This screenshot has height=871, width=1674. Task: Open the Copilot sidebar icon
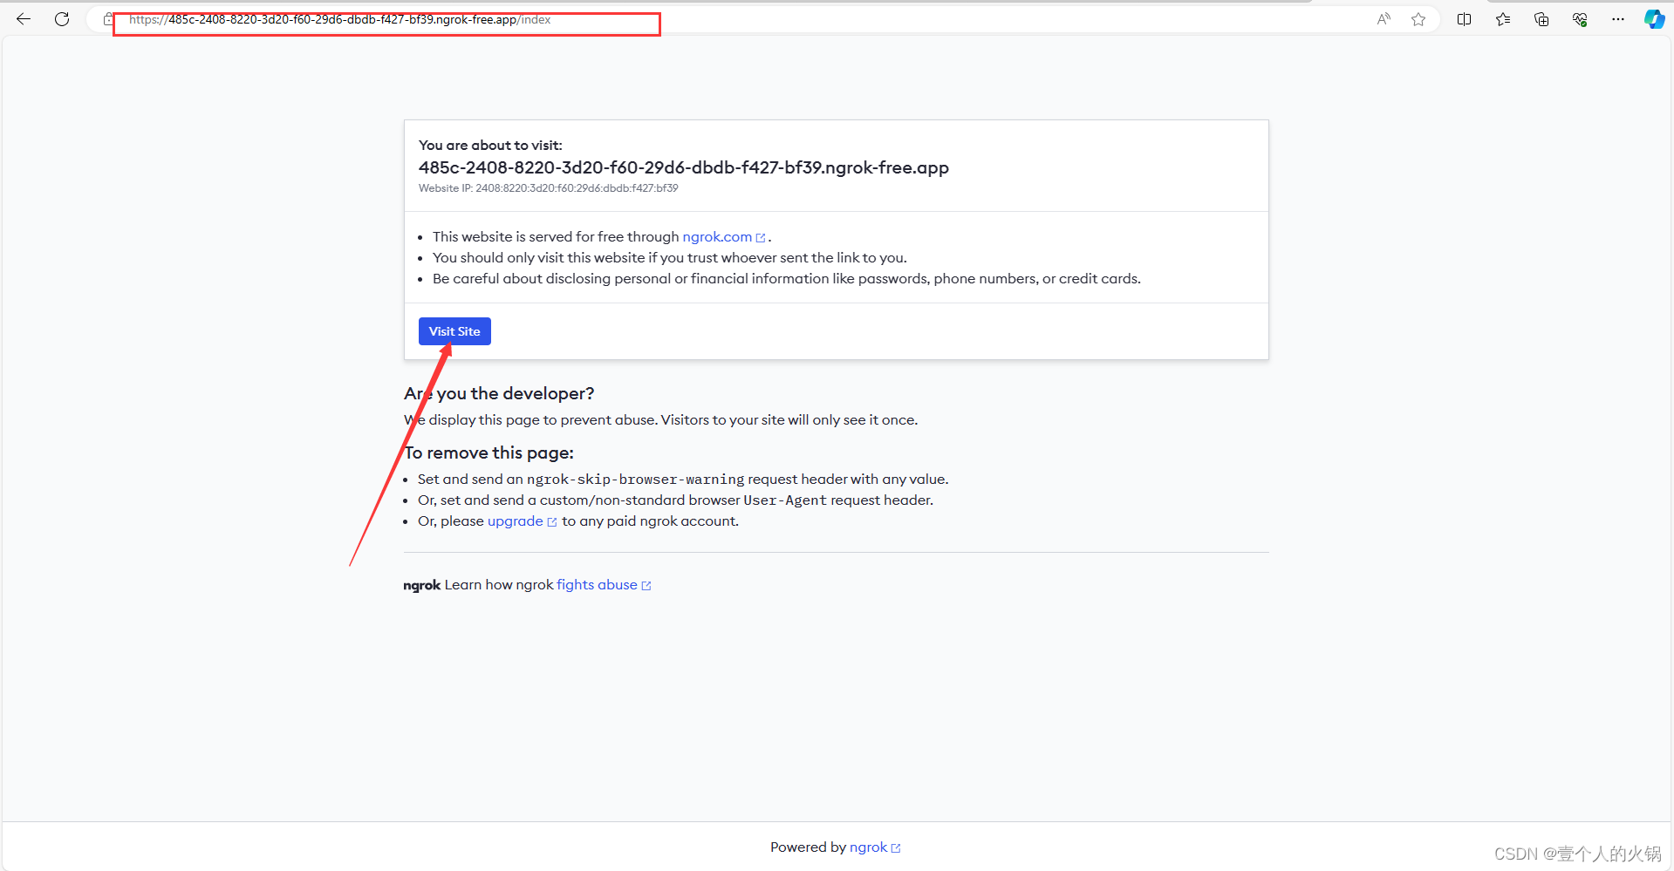pyautogui.click(x=1654, y=19)
